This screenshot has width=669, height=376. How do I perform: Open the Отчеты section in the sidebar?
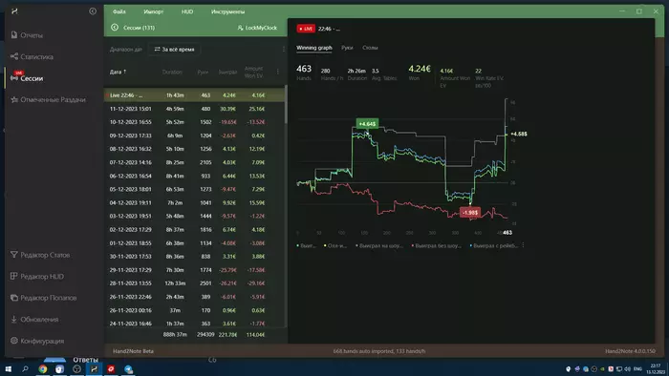click(x=27, y=35)
